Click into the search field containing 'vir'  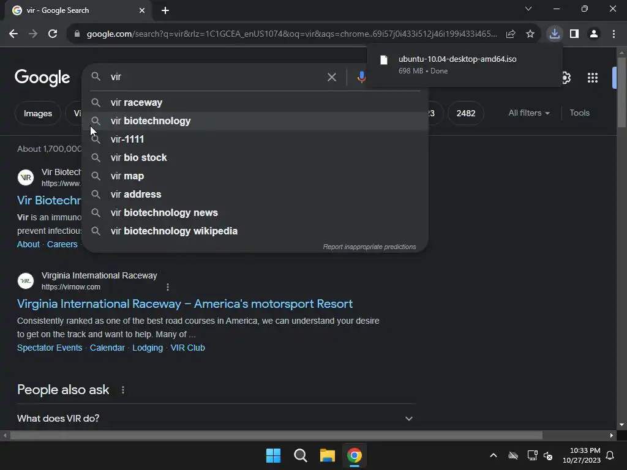coord(216,76)
